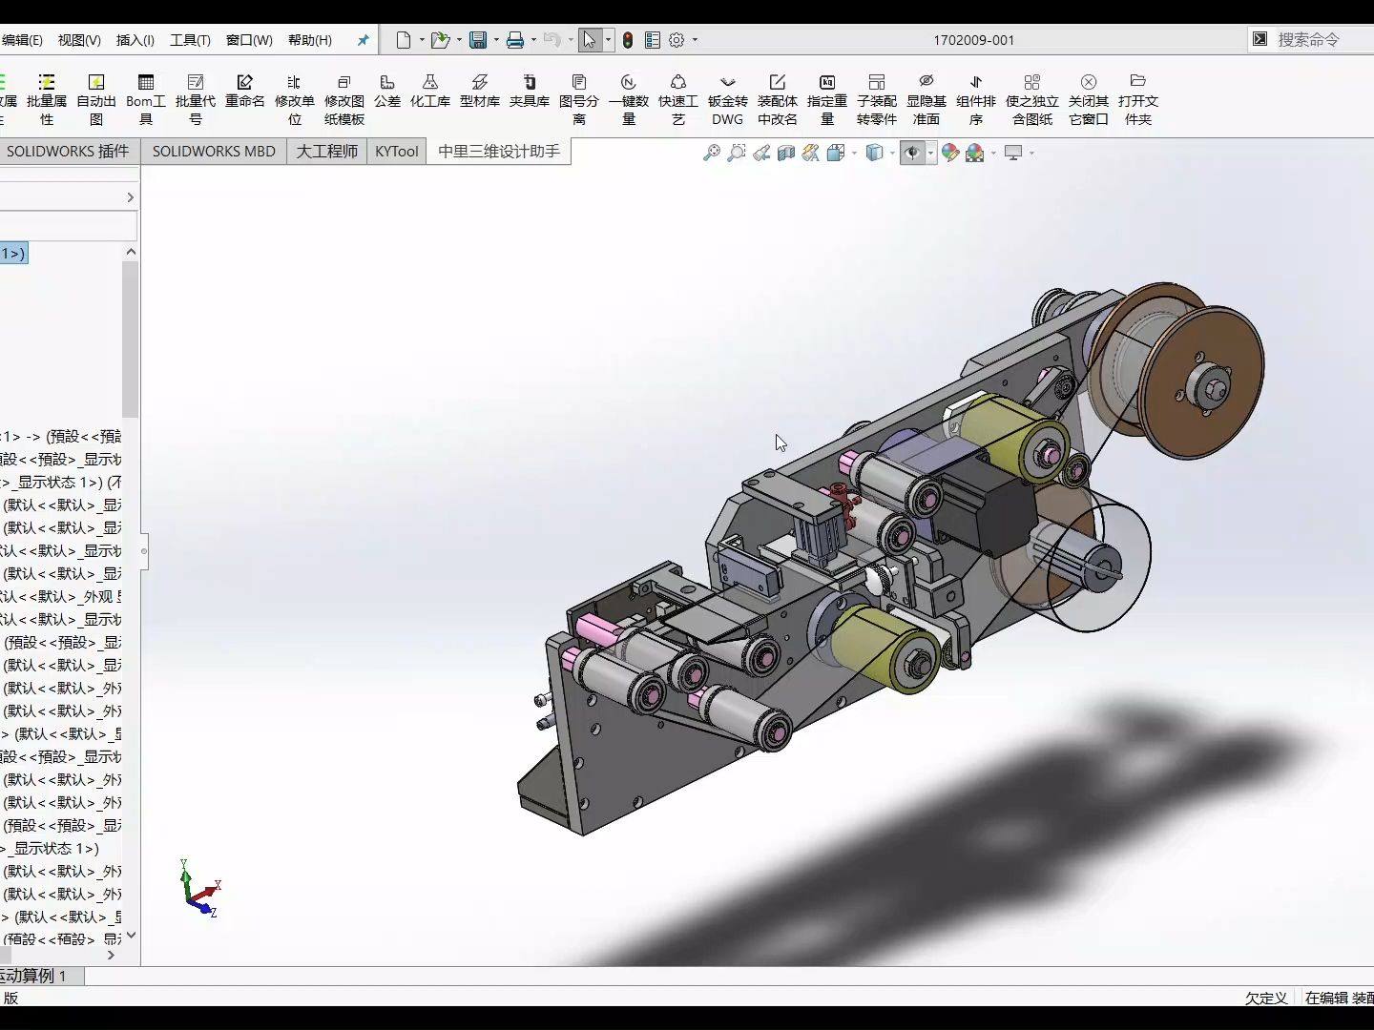Click the section view icon
The image size is (1374, 1030).
[786, 153]
